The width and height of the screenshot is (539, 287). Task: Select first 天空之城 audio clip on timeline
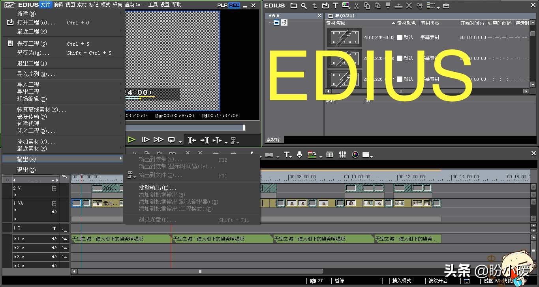(122, 239)
